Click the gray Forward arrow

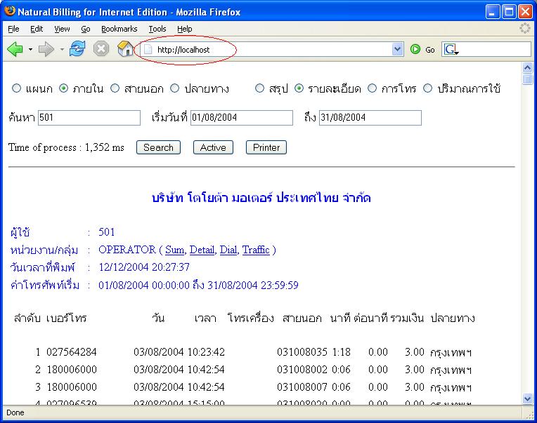[x=46, y=49]
